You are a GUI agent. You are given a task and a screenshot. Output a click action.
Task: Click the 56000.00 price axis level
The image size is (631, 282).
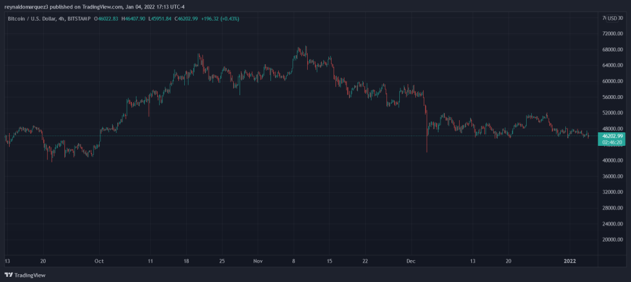612,97
